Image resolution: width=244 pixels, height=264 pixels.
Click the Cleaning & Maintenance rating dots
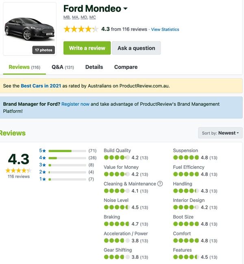117,191
